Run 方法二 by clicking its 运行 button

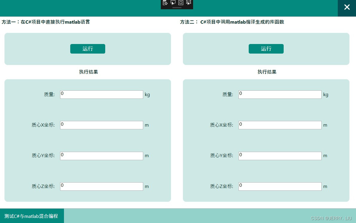pos(266,49)
